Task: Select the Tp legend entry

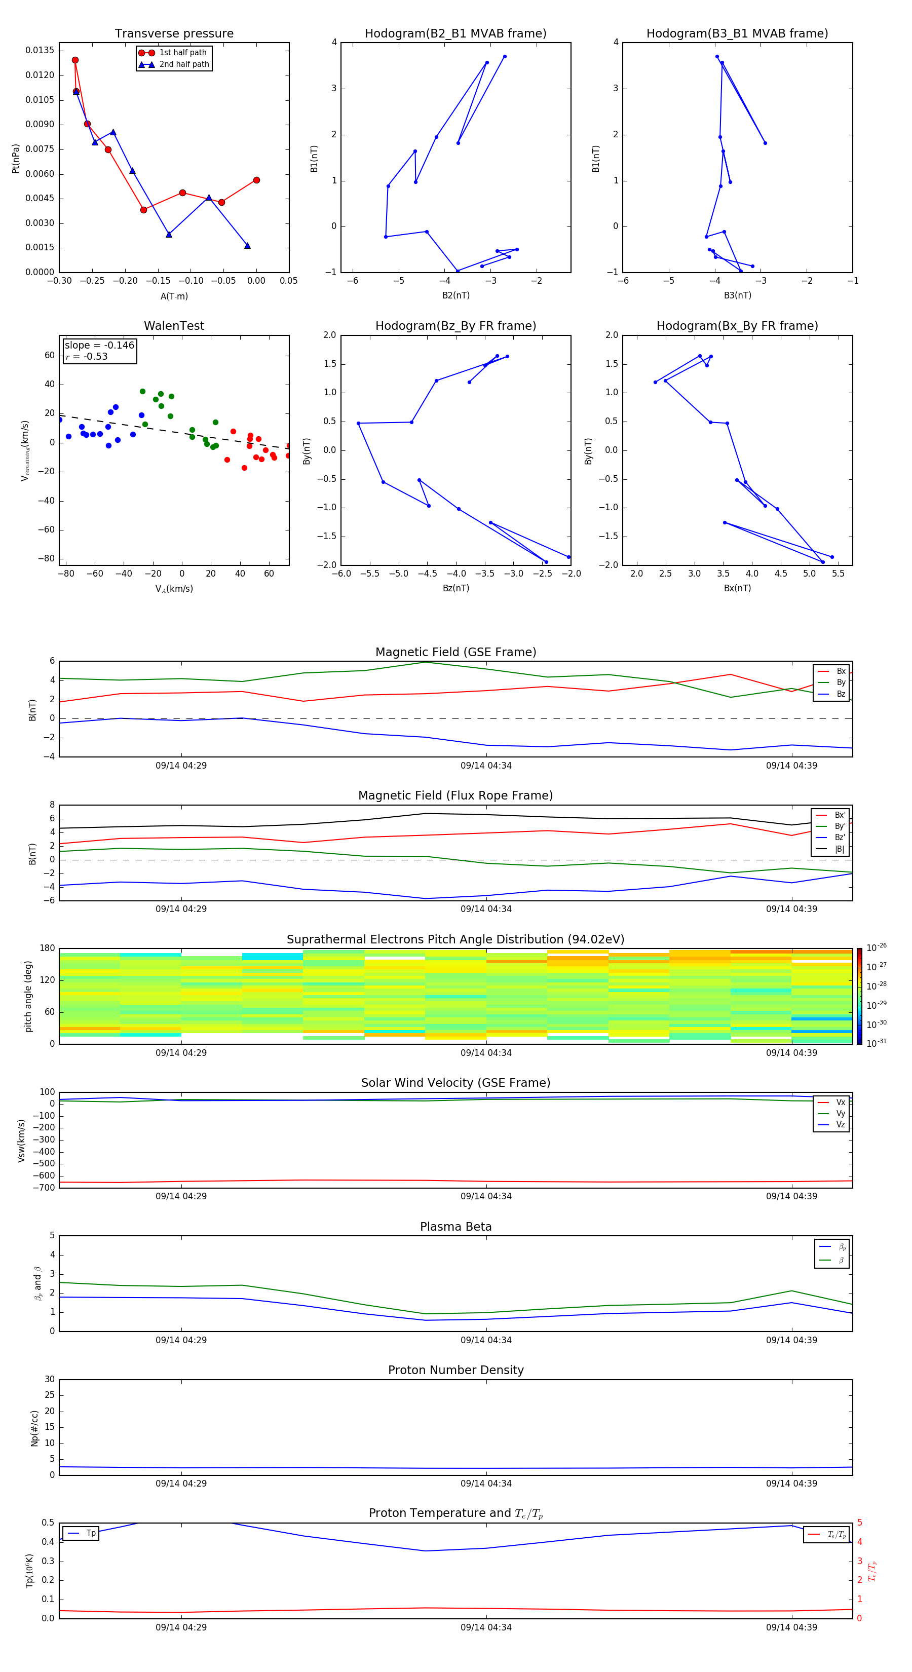Action: click(81, 1533)
